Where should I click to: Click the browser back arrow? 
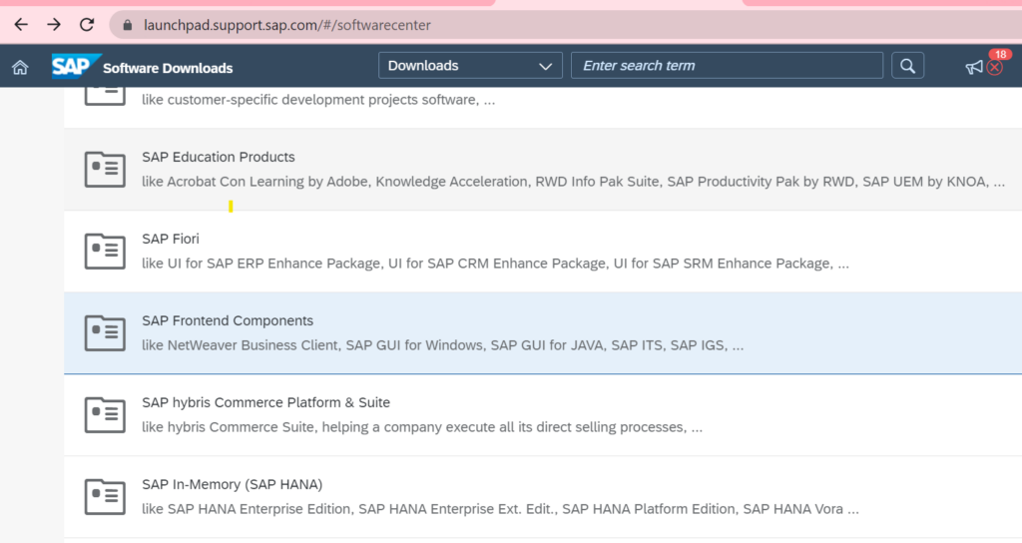[x=21, y=24]
